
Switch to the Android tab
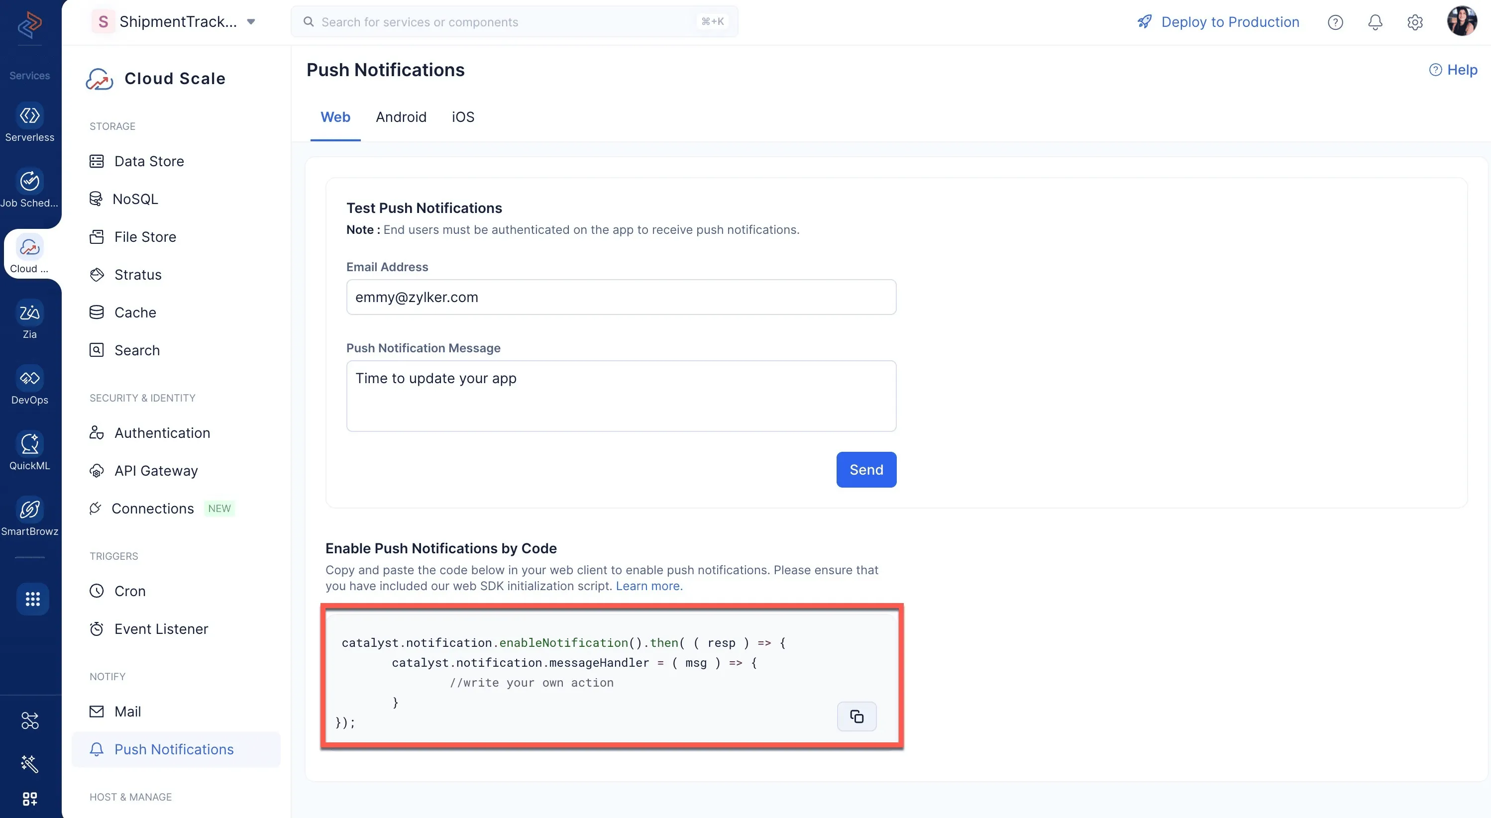coord(401,117)
